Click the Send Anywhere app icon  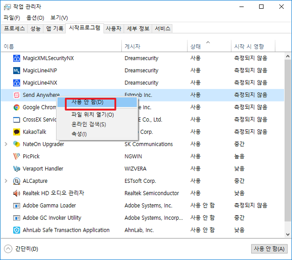pyautogui.click(x=16, y=95)
